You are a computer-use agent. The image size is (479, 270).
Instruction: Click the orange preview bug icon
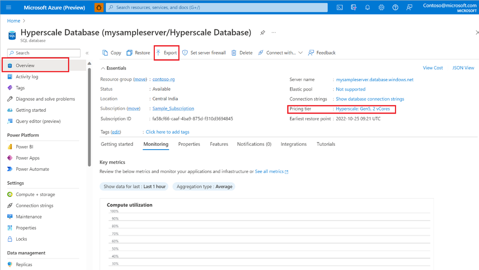[x=99, y=7]
